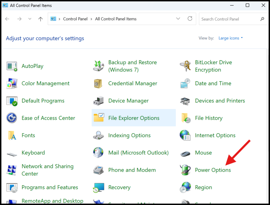Screen dimensions: 270x205
Task: Open the Mouse icon
Action: point(185,154)
